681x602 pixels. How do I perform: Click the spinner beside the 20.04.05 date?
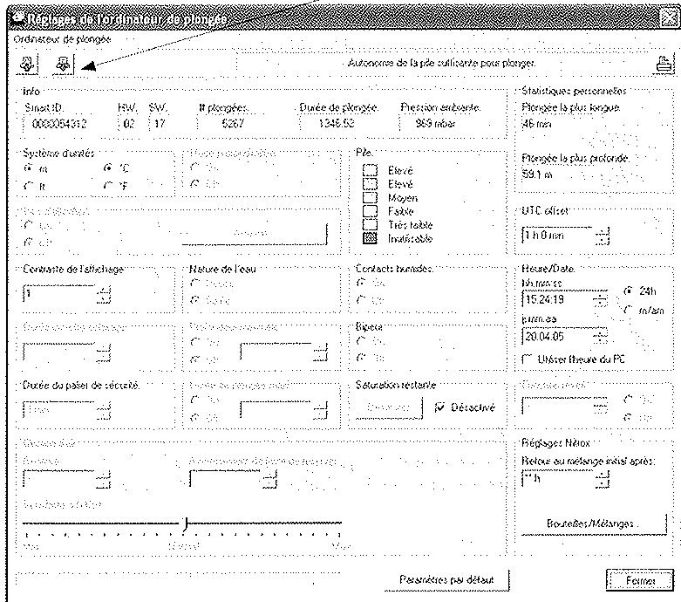[601, 337]
